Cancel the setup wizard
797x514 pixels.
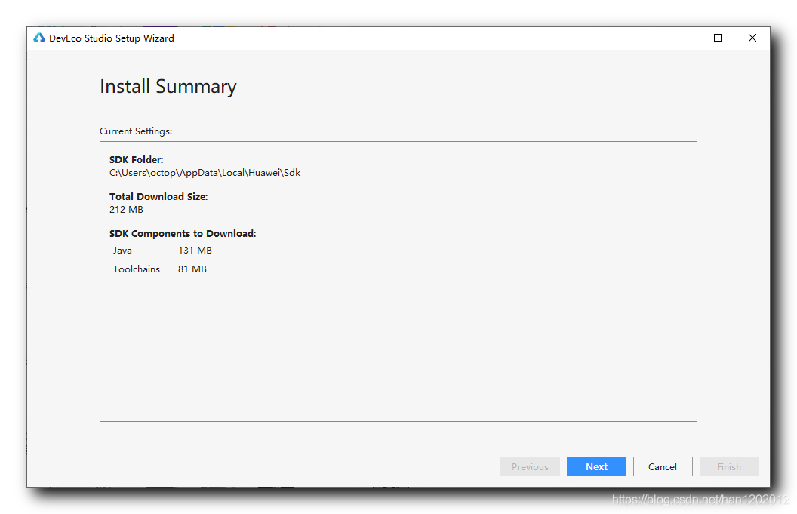point(663,466)
